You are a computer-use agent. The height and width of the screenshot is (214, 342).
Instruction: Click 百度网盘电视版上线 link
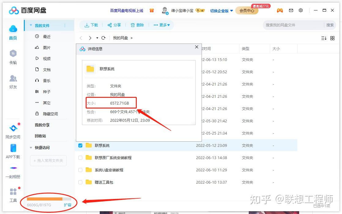click(x=127, y=10)
